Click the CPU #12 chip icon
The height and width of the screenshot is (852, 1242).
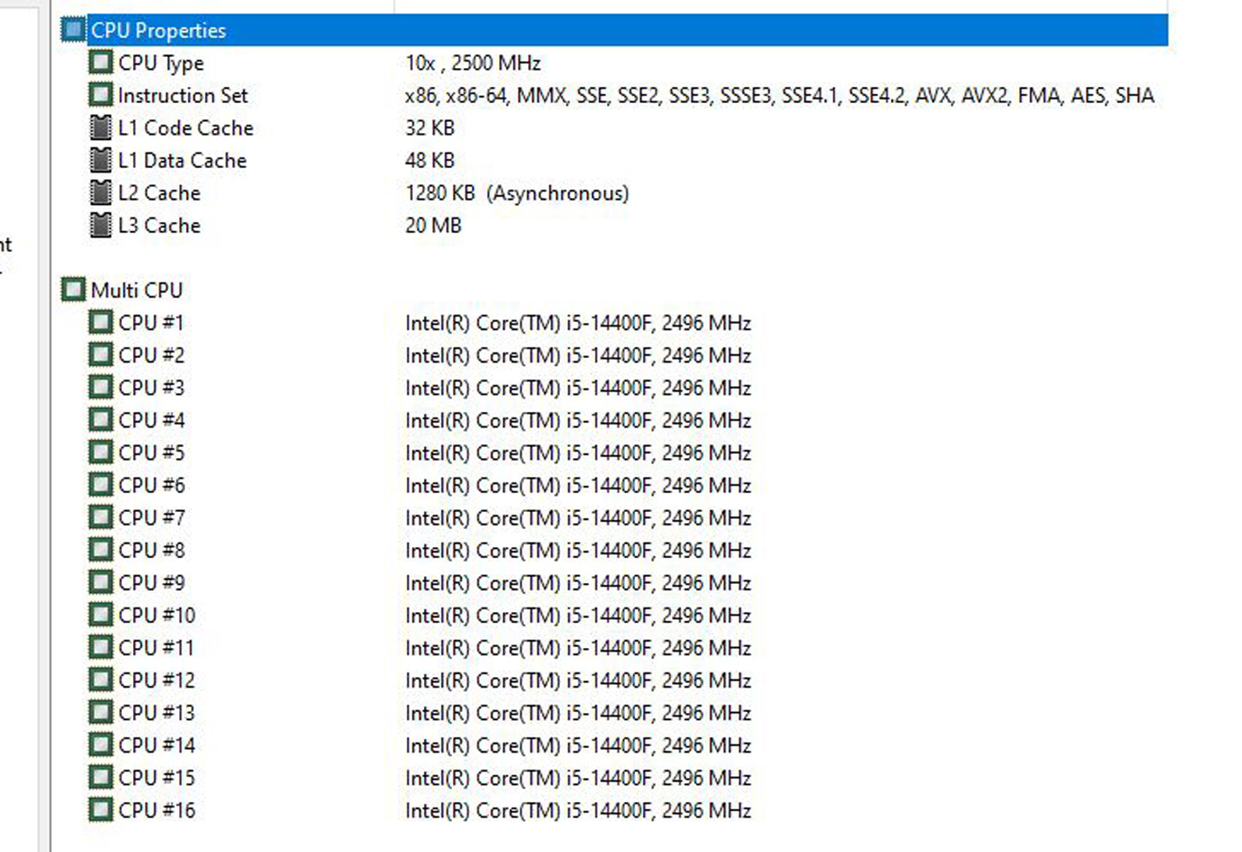pos(101,680)
